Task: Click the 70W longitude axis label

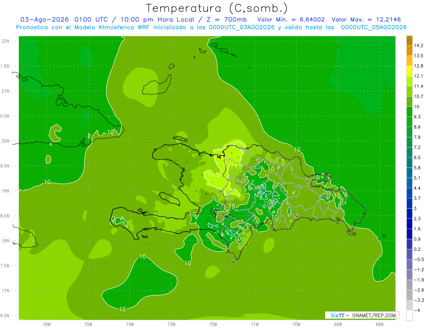Action: pos(296,324)
